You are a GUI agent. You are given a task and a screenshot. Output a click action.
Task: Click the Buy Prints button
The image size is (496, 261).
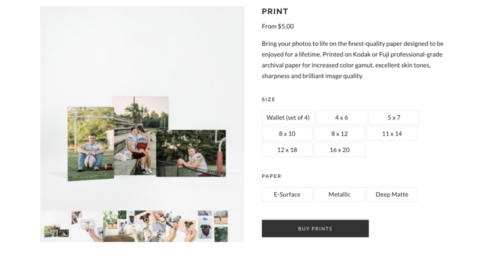point(315,228)
